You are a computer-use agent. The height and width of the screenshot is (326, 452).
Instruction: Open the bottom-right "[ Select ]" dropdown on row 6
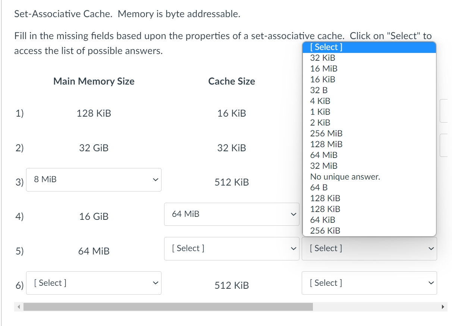coord(369,283)
